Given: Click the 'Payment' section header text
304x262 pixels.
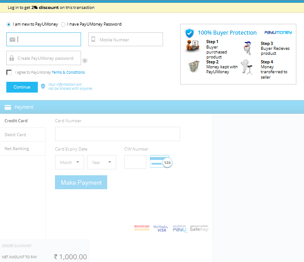Looking at the screenshot, I should point(24,107).
